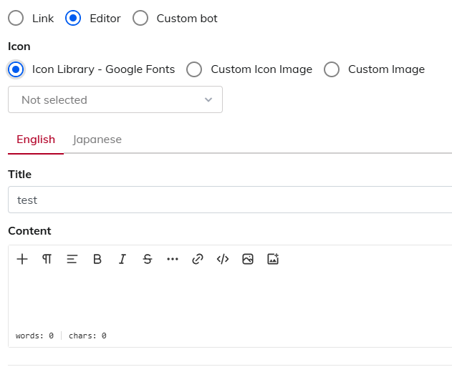Select the Custom bot radio option

pos(141,19)
